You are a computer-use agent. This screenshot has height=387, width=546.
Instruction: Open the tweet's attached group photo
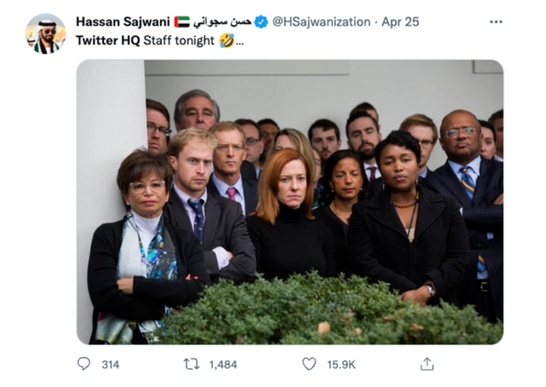(x=290, y=202)
